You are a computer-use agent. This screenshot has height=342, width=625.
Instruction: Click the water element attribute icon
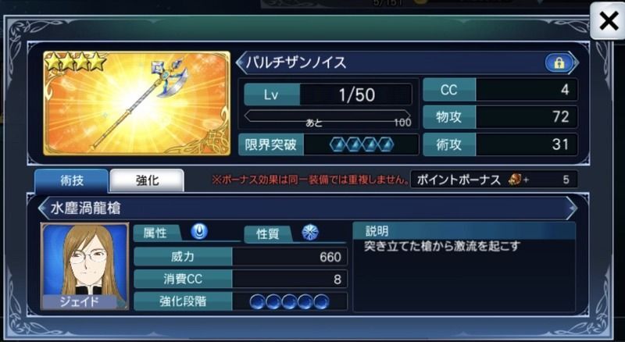(198, 232)
